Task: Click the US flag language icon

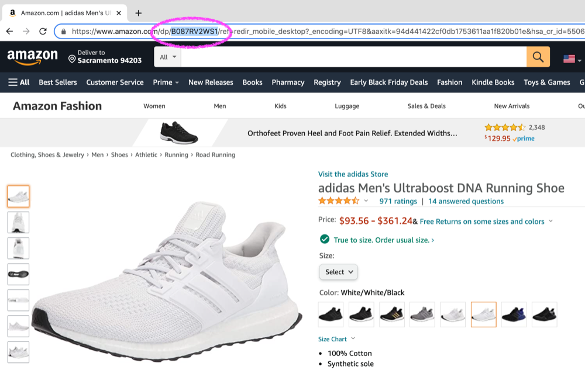Action: [569, 59]
